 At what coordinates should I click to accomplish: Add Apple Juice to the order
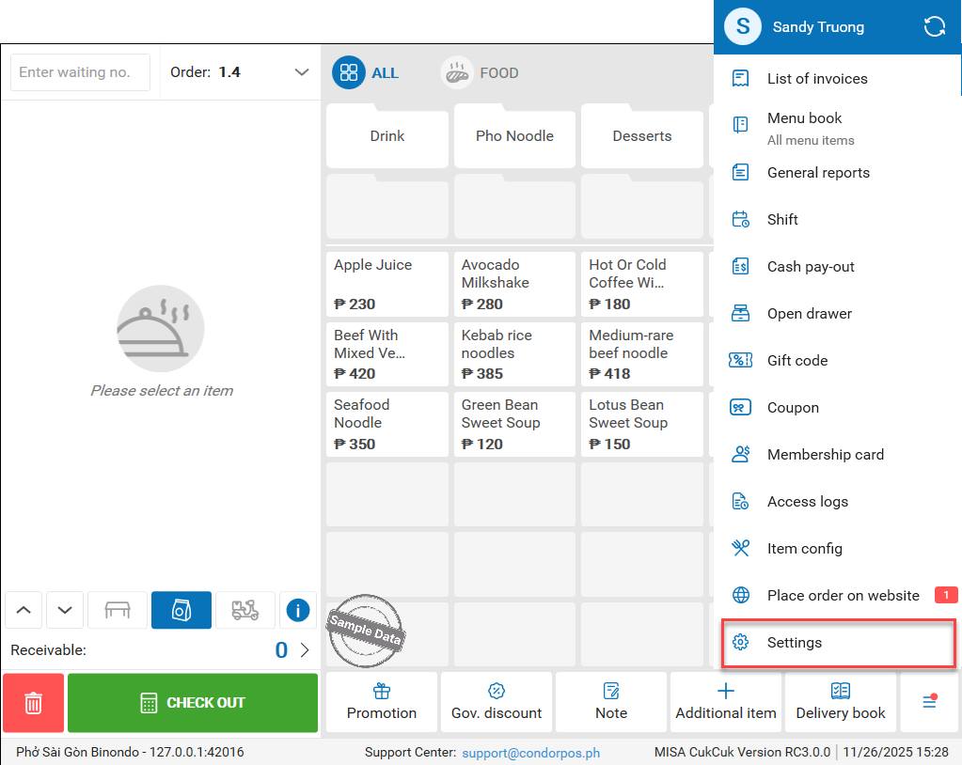(386, 284)
